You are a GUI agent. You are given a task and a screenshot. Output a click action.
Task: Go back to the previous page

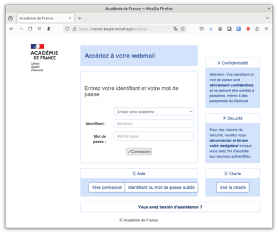click(12, 28)
